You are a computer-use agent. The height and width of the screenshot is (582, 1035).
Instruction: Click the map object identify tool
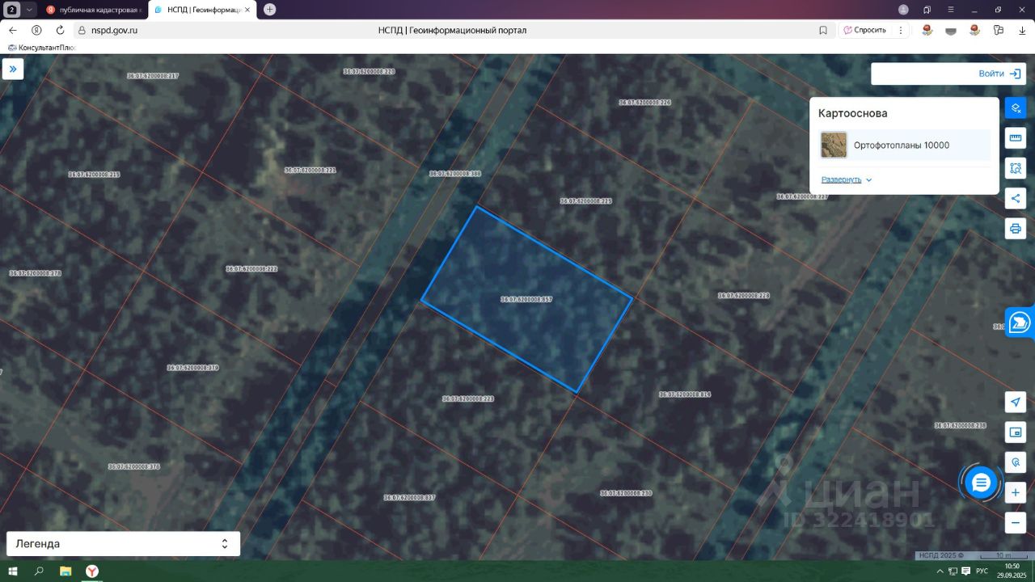1016,462
